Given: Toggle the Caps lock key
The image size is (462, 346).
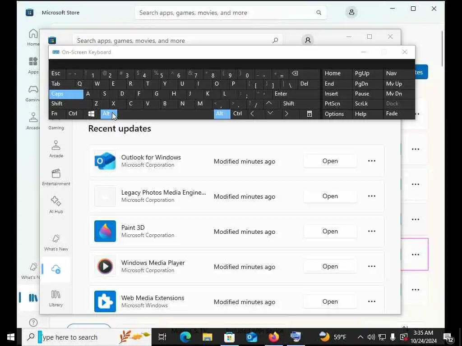Looking at the screenshot, I should click(66, 94).
